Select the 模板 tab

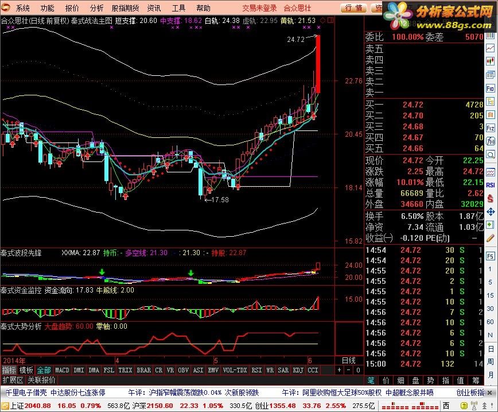tap(26, 370)
